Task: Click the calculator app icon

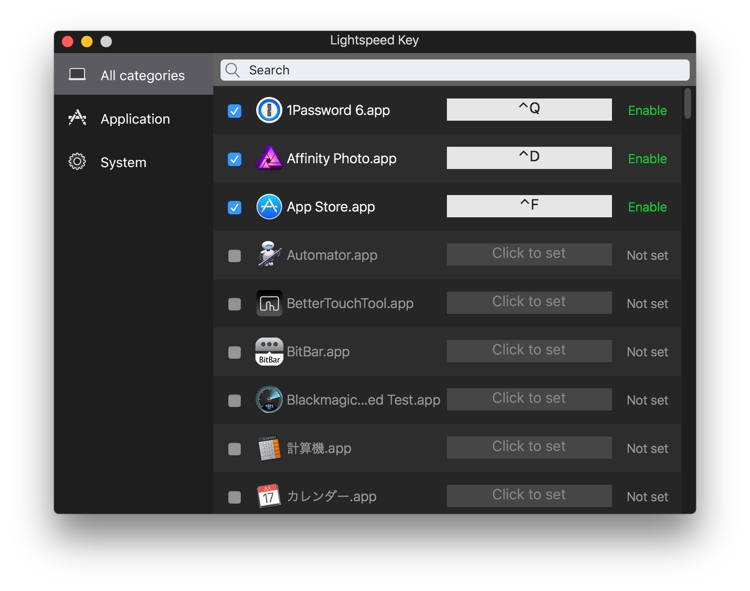Action: pos(269,448)
